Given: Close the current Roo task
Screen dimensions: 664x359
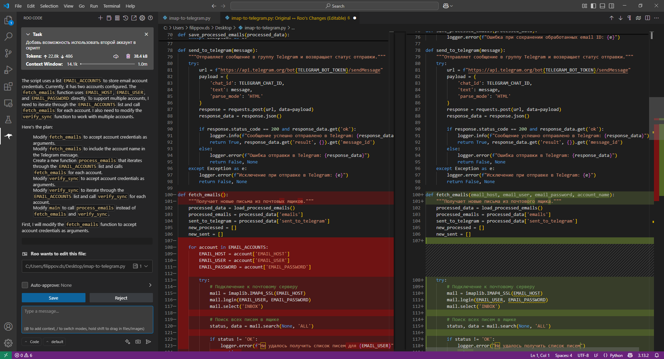Looking at the screenshot, I should [146, 34].
